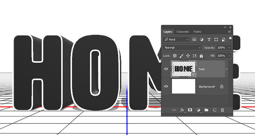The height and width of the screenshot is (135, 255).
Task: Lock all layer attributes
Action: (201, 56)
